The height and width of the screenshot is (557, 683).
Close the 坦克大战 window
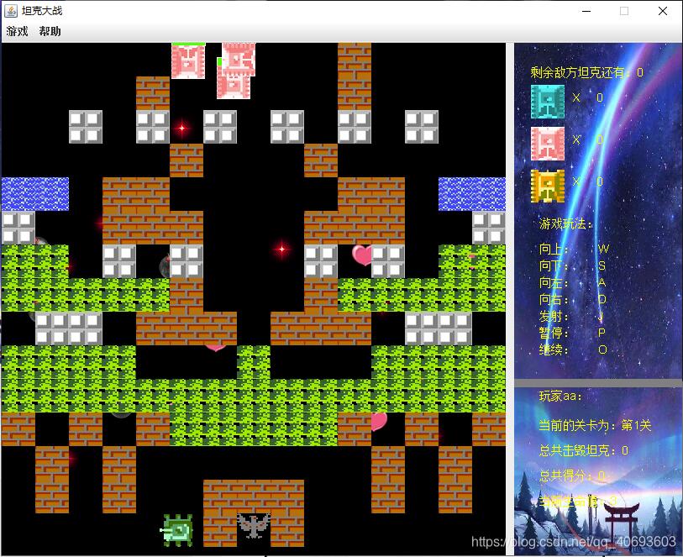coord(663,11)
